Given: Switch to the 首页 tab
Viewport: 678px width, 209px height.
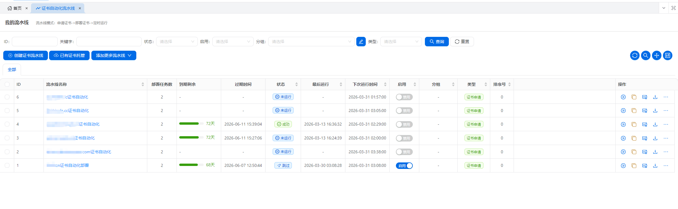Looking at the screenshot, I should pos(15,8).
